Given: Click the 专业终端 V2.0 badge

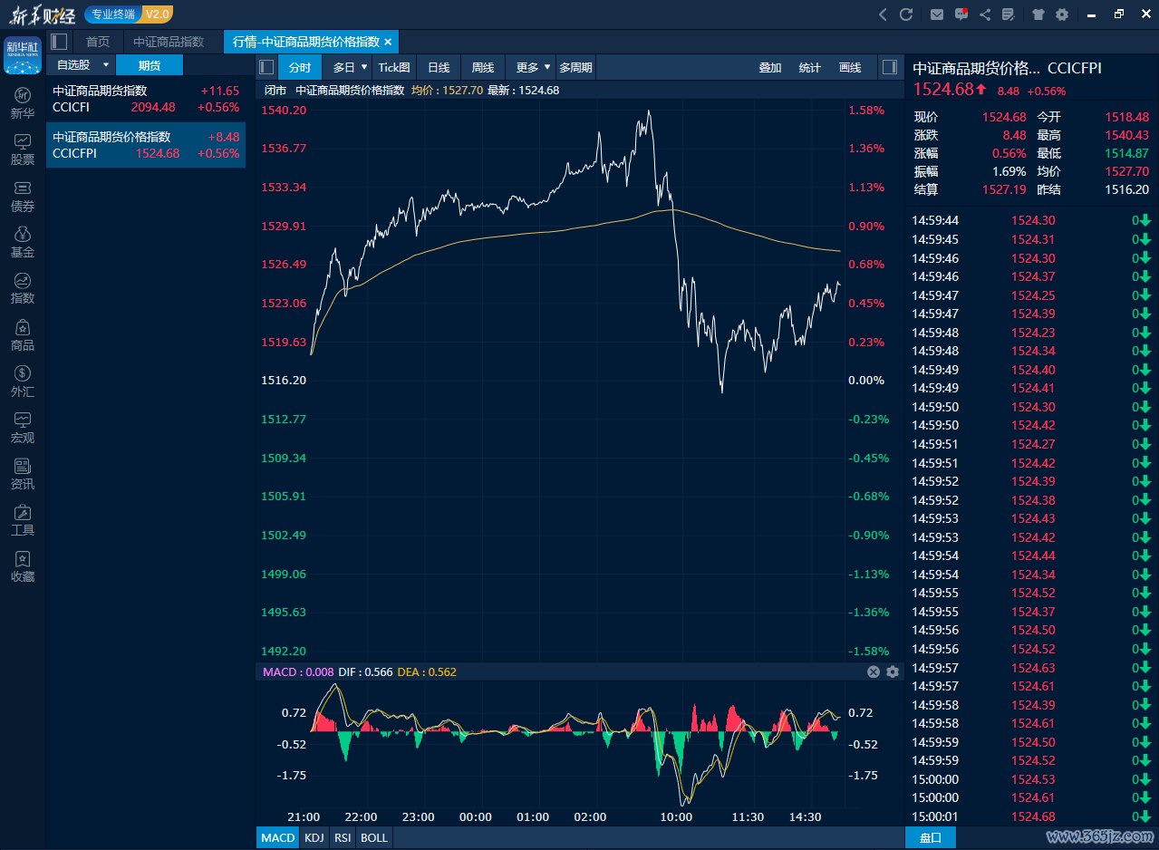Looking at the screenshot, I should click(x=128, y=14).
